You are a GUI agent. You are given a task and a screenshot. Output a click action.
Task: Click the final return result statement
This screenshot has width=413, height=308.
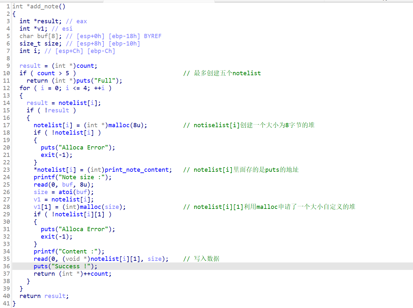pos(44,296)
